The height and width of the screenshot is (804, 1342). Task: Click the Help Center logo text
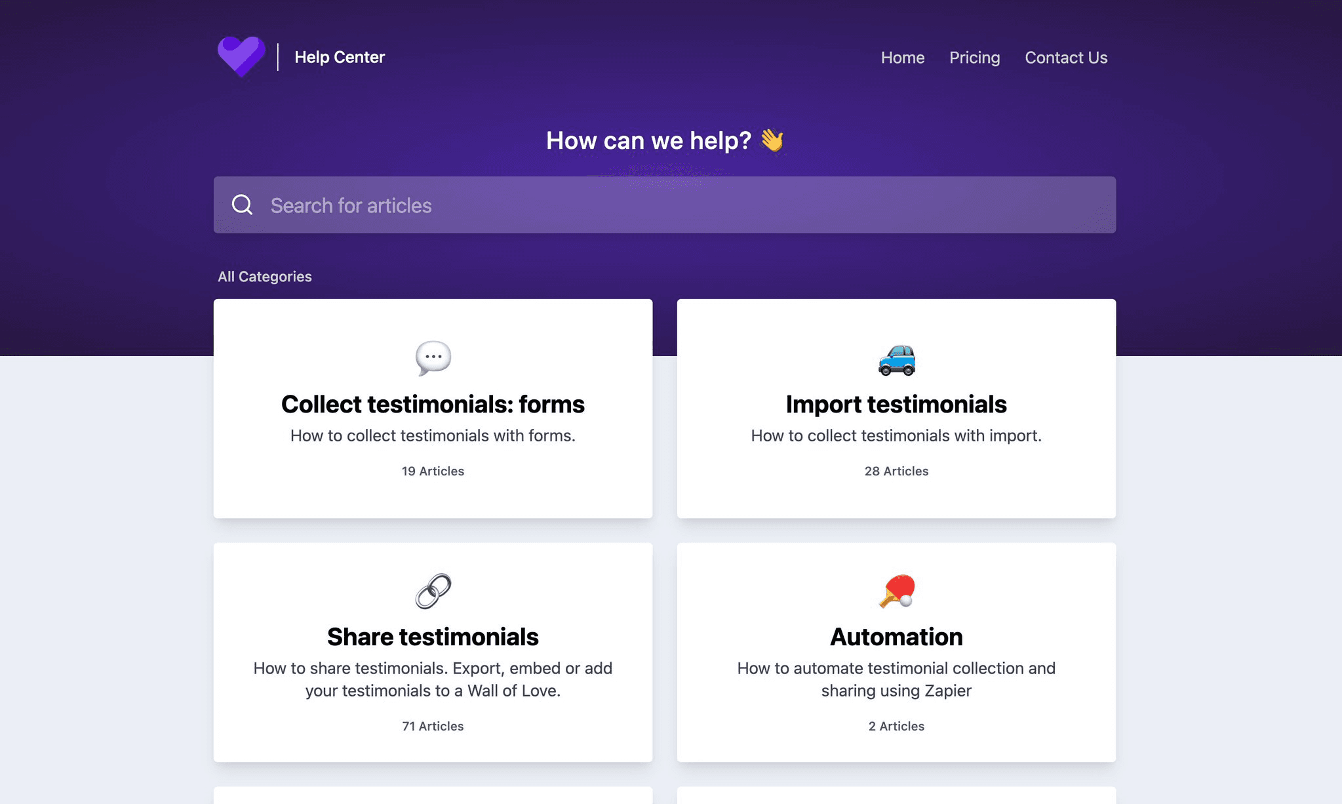pos(340,57)
